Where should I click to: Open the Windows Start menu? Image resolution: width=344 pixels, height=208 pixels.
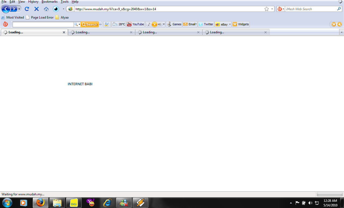point(7,203)
